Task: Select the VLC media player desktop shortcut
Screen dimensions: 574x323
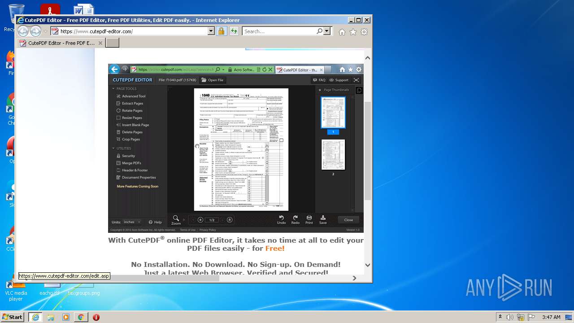Action: tap(16, 290)
